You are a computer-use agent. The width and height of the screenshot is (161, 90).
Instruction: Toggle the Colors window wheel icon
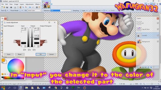(154, 4)
